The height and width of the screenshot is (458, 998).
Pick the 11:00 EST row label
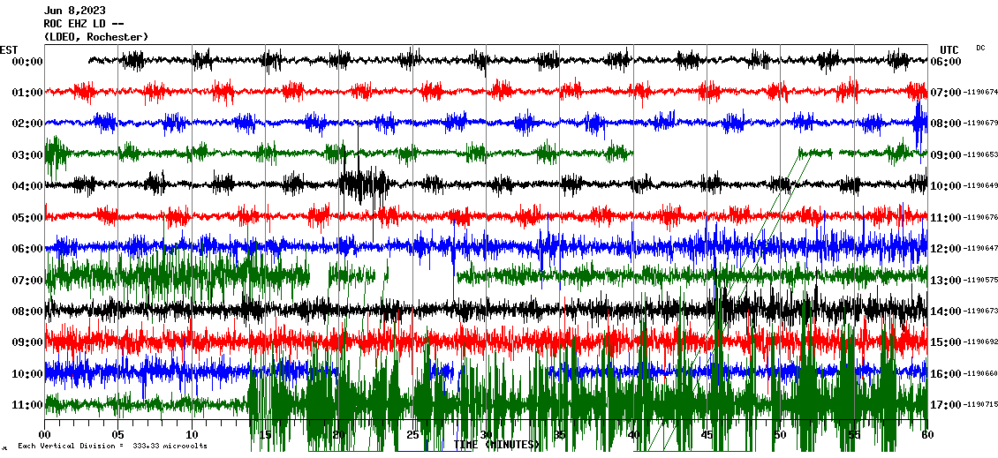[27, 405]
